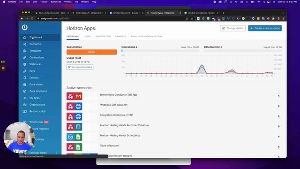The width and height of the screenshot is (300, 169).
Task: Switch to Untitled document Google Docs tab
Action: click(x=127, y=13)
